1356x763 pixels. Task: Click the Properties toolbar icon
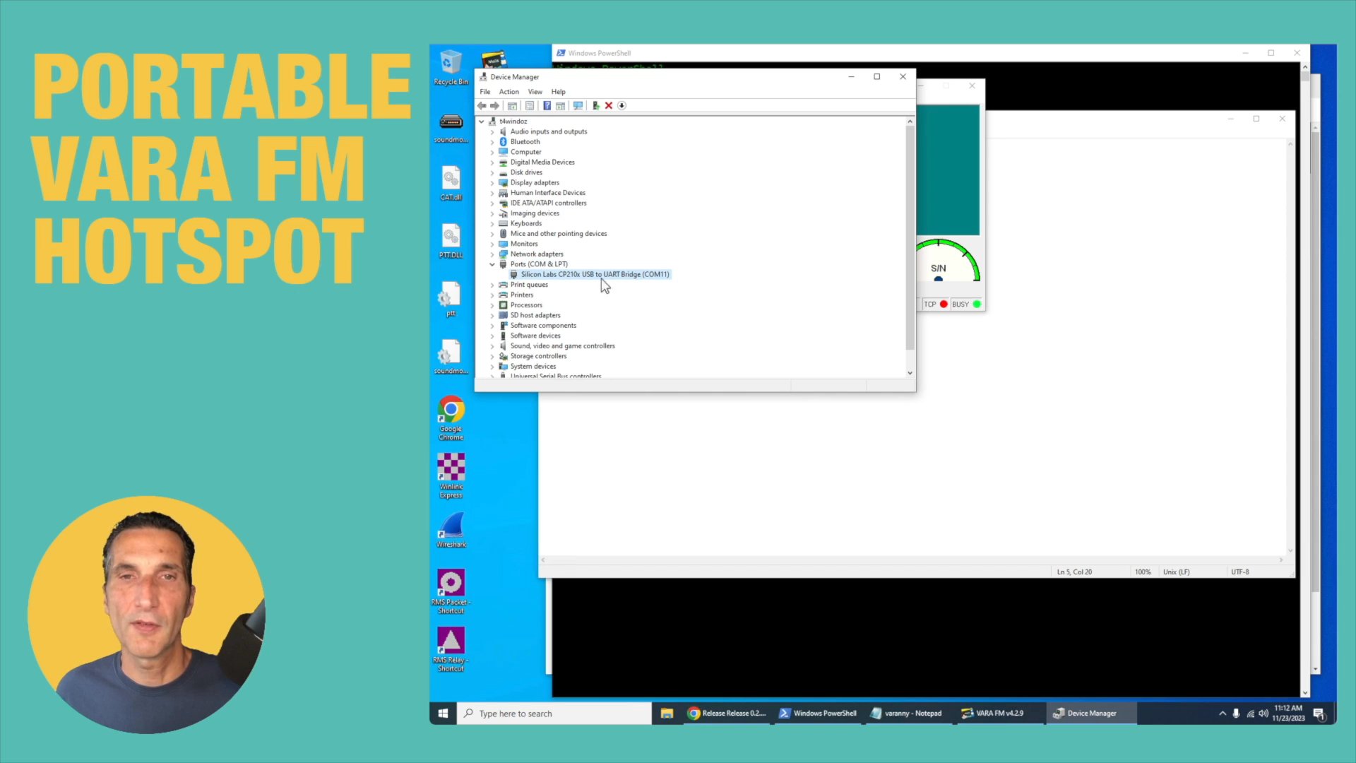[530, 106]
